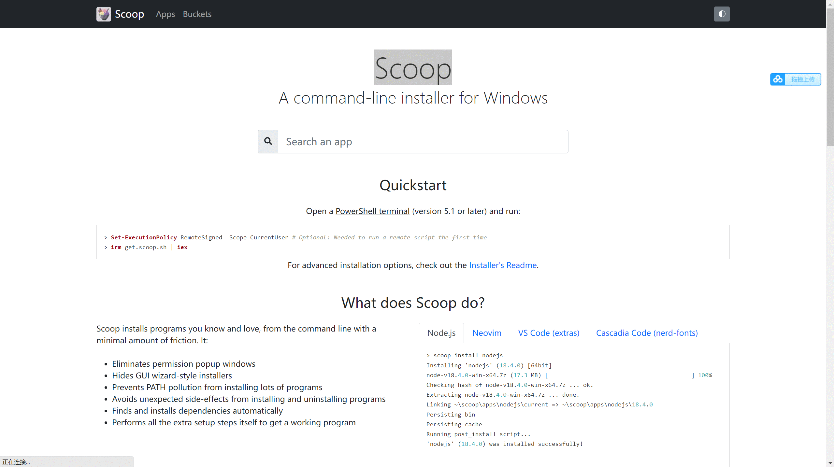The image size is (834, 467).
Task: Click the 拖拽上传 upload button label
Action: [x=803, y=79]
